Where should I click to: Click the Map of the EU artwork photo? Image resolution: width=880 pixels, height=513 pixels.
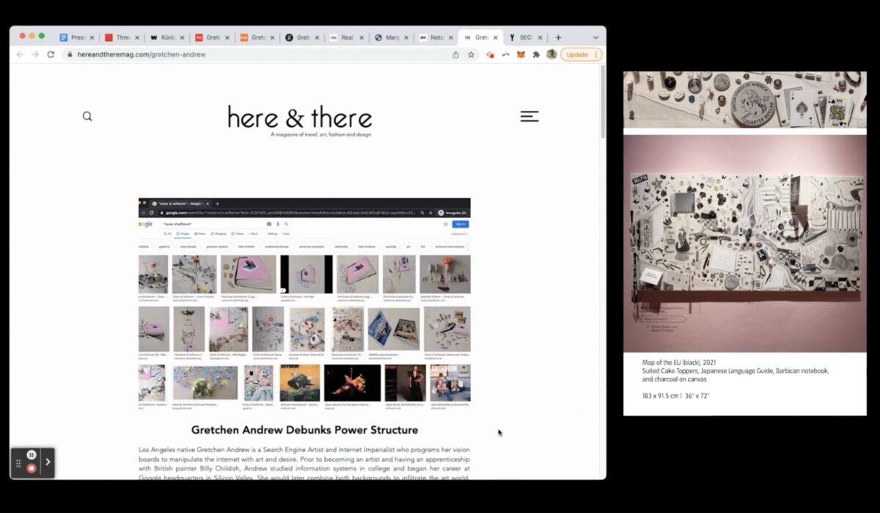tap(744, 244)
